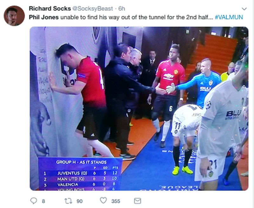The image size is (254, 208).
Task: Retweet this post using the retweet icon
Action: pos(68,201)
